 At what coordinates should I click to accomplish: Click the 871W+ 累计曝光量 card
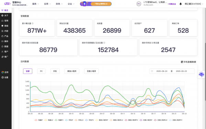coord(37,28)
